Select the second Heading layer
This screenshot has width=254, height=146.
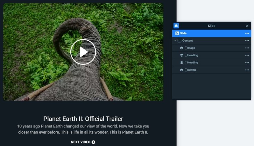click(212, 62)
